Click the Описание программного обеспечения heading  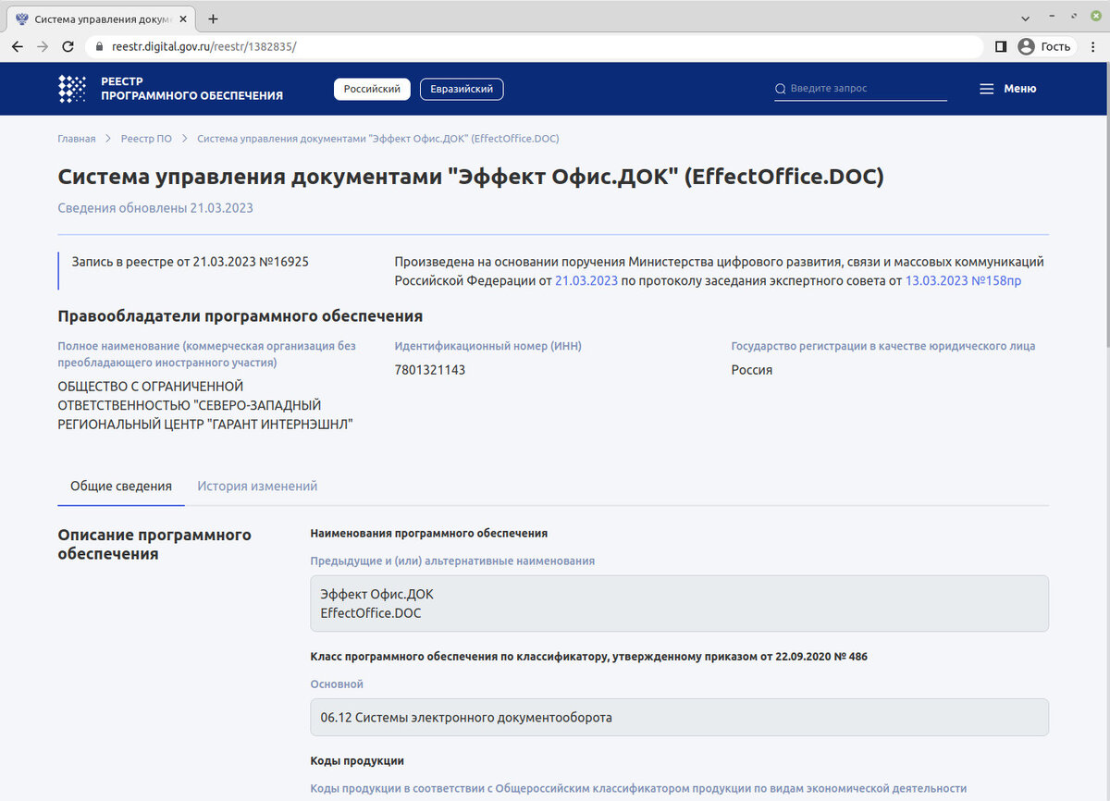154,545
